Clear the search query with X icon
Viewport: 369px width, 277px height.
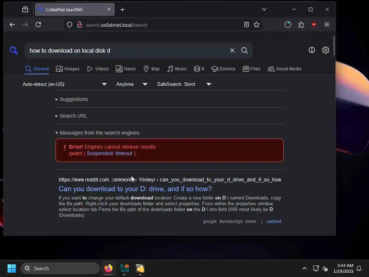pos(232,50)
